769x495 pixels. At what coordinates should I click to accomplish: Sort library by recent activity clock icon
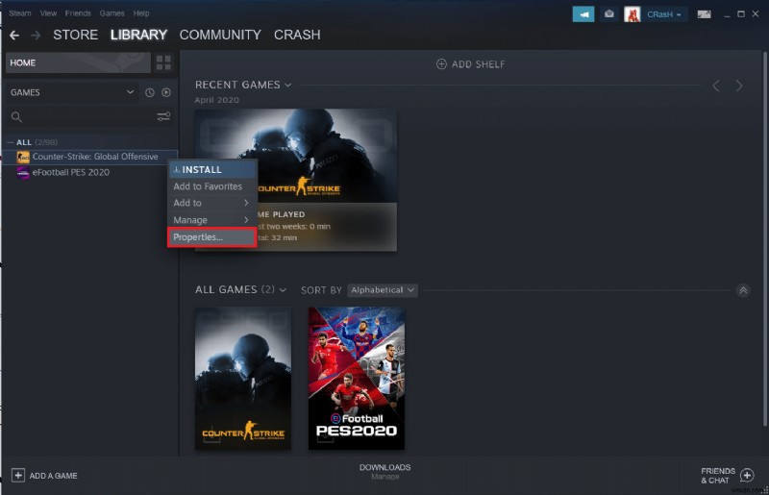click(150, 92)
